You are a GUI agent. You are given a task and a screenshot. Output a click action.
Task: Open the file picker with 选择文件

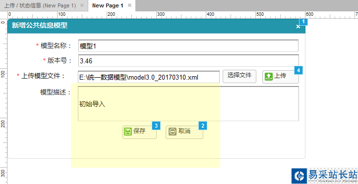pos(239,77)
